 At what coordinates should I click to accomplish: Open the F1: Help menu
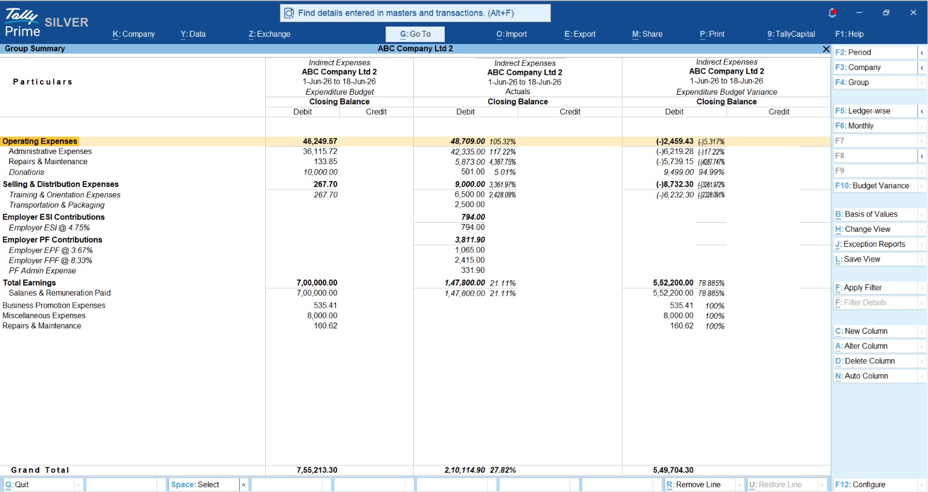(x=849, y=34)
